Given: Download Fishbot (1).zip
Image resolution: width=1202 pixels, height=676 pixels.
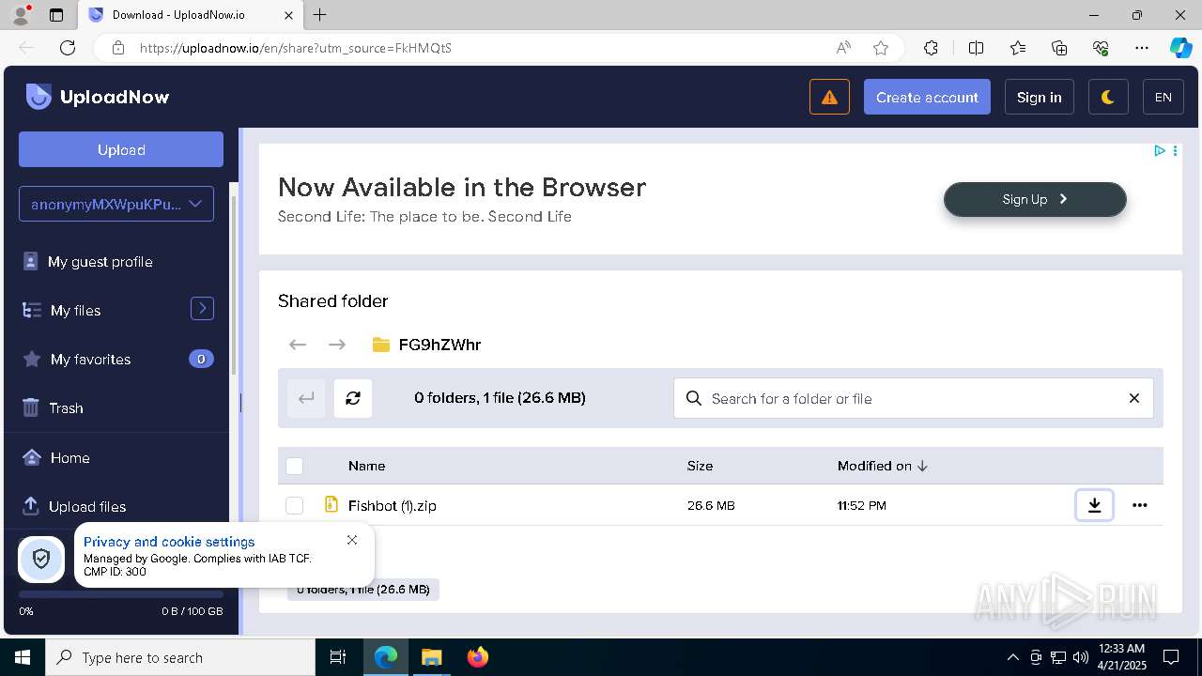Looking at the screenshot, I should 1094,505.
